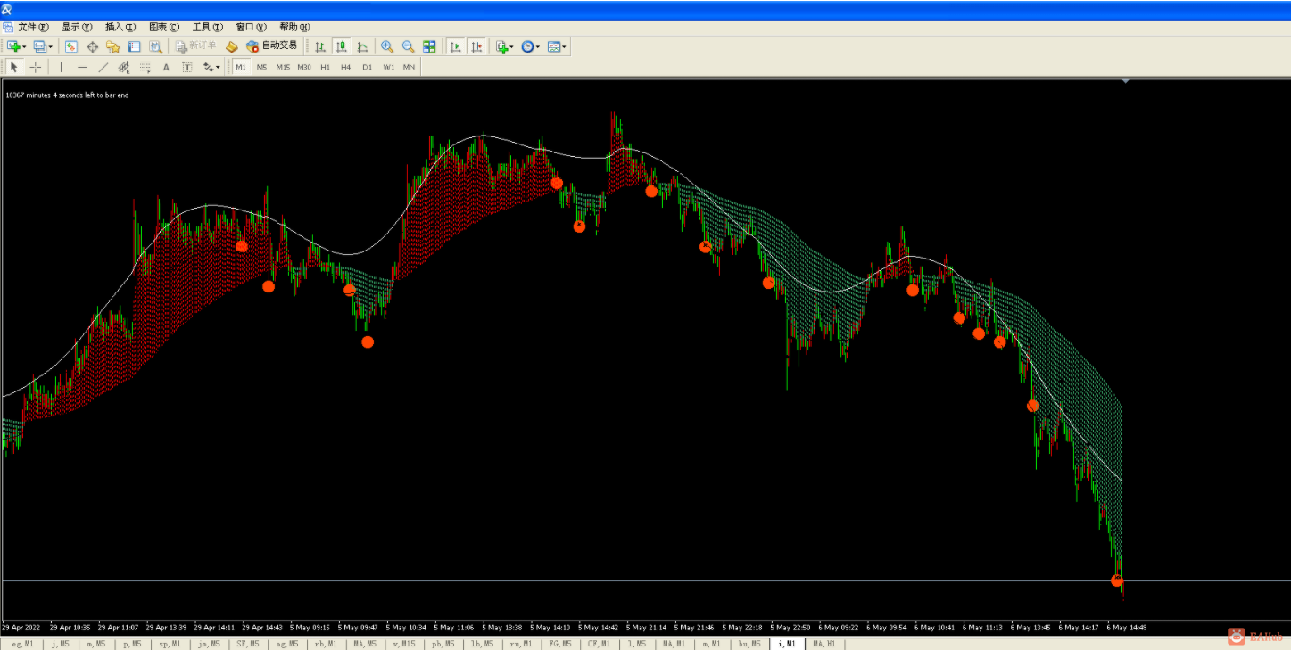The image size is (1291, 650).
Task: Open the Fibonacci retracement tool
Action: (x=145, y=67)
